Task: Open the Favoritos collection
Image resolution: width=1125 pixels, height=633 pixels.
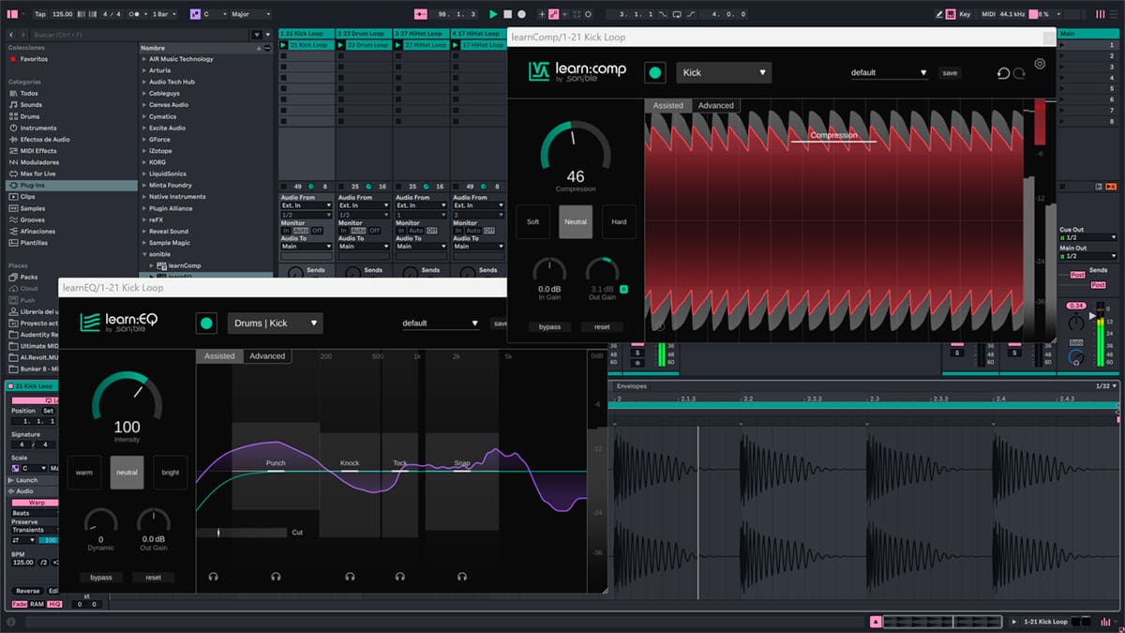Action: click(34, 59)
